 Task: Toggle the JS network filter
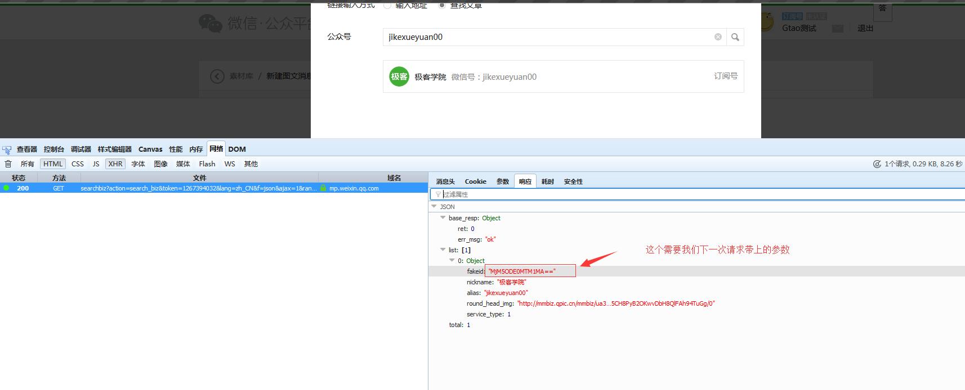pos(96,164)
